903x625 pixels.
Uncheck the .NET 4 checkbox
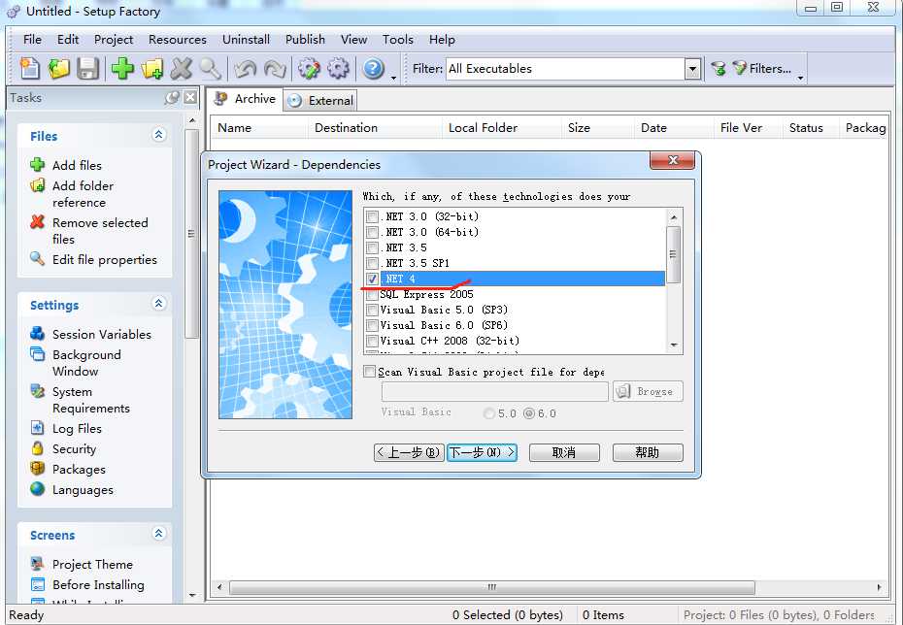[x=372, y=280]
